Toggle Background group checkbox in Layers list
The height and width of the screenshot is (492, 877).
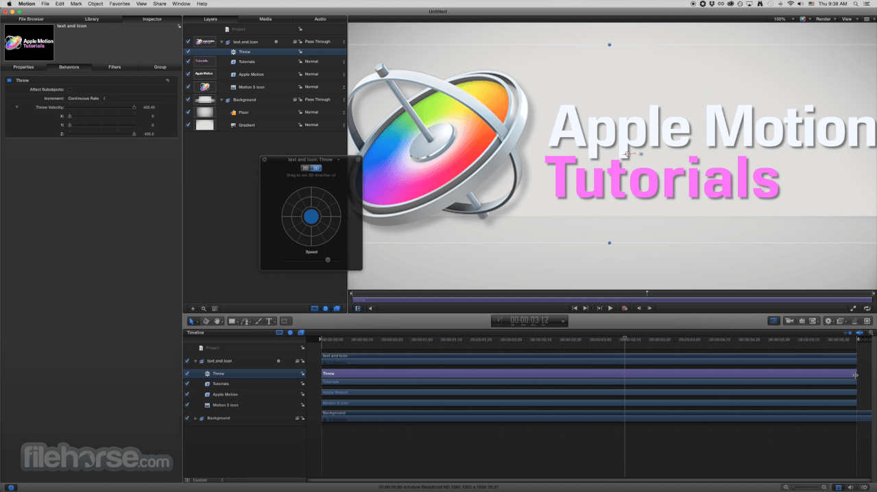pyautogui.click(x=189, y=99)
